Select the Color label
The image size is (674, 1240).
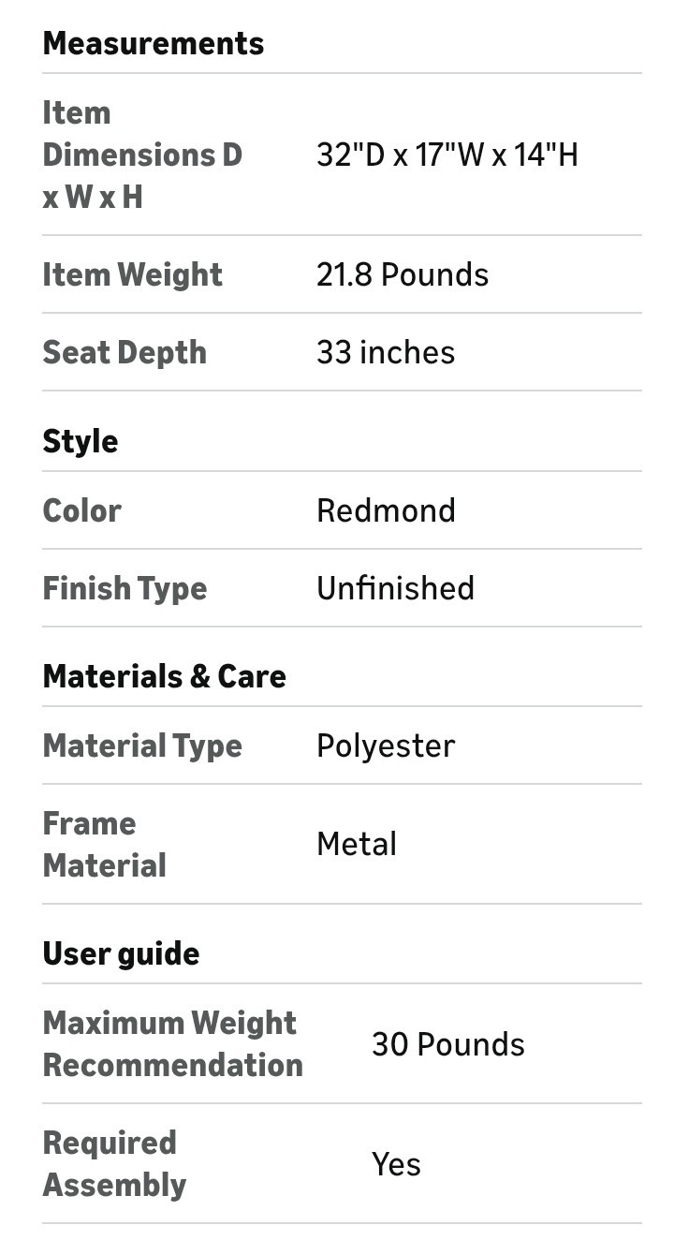point(81,510)
